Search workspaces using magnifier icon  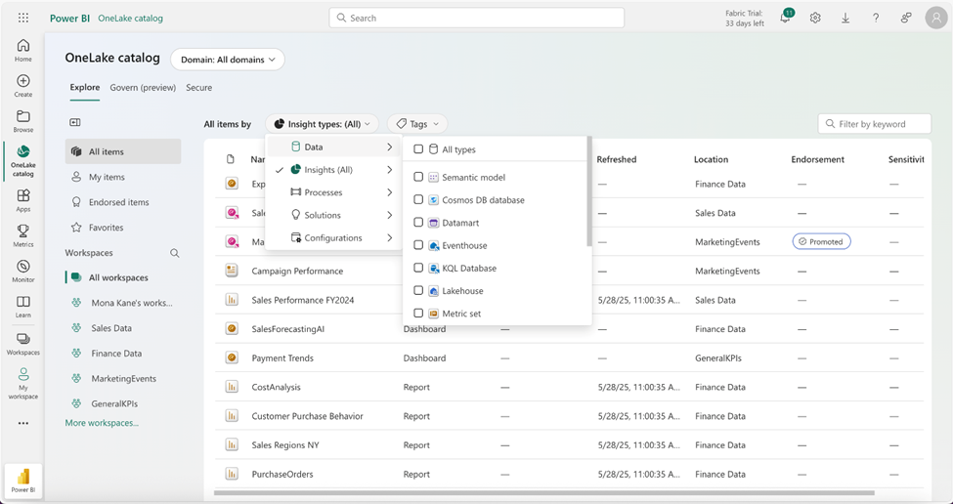click(175, 253)
